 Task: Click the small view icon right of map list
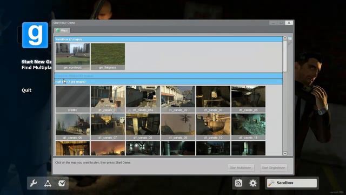point(290,38)
